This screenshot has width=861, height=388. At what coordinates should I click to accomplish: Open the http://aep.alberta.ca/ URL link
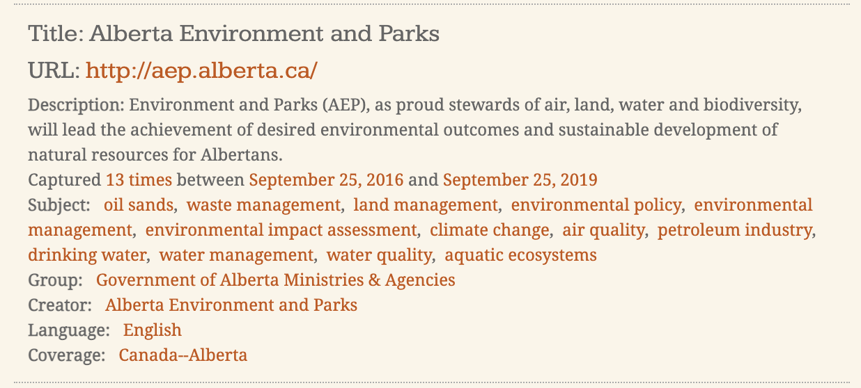point(201,70)
